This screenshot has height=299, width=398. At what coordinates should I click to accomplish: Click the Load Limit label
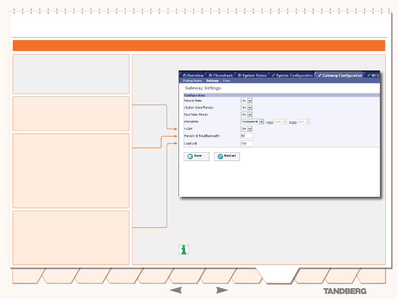click(x=191, y=144)
